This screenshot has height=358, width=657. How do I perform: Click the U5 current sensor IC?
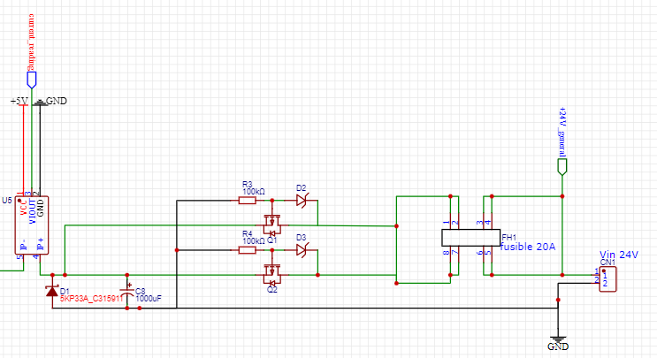click(x=32, y=225)
